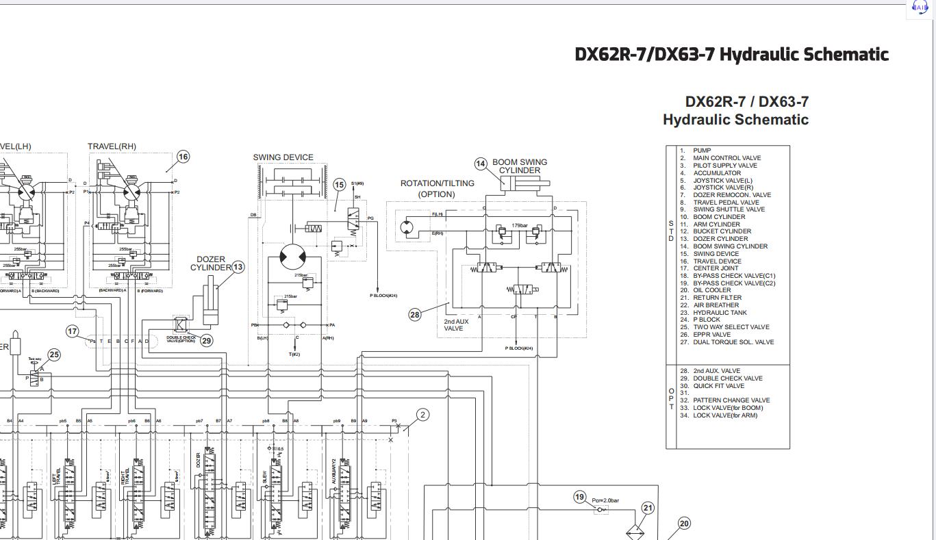Select legend row "15. SWING DEVICE"
936x540 pixels.
[x=709, y=254]
